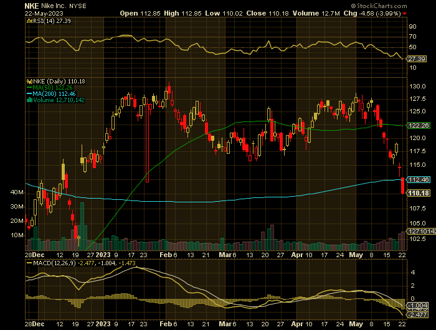Click Mar on price chart date axis
436x330 pixels.
[225, 255]
